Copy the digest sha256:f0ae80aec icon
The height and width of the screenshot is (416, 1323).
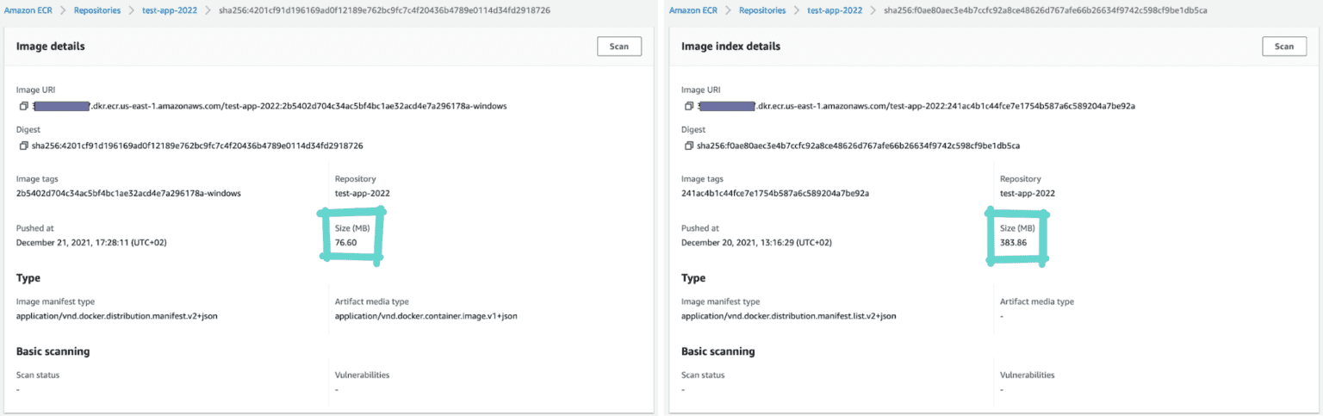(x=688, y=146)
